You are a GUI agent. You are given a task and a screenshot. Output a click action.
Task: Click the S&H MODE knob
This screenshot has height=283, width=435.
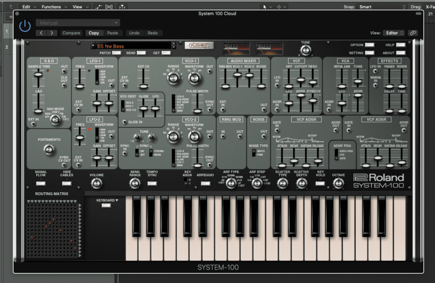(55, 119)
